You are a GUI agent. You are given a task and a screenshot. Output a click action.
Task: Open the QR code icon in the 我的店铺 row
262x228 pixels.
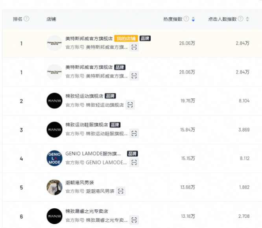pos(134,47)
